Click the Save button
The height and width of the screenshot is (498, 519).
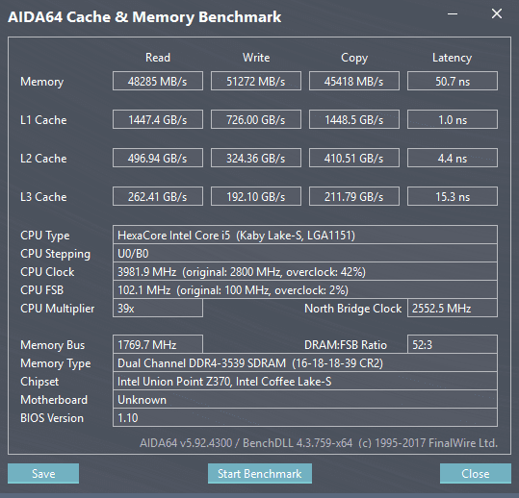click(43, 473)
